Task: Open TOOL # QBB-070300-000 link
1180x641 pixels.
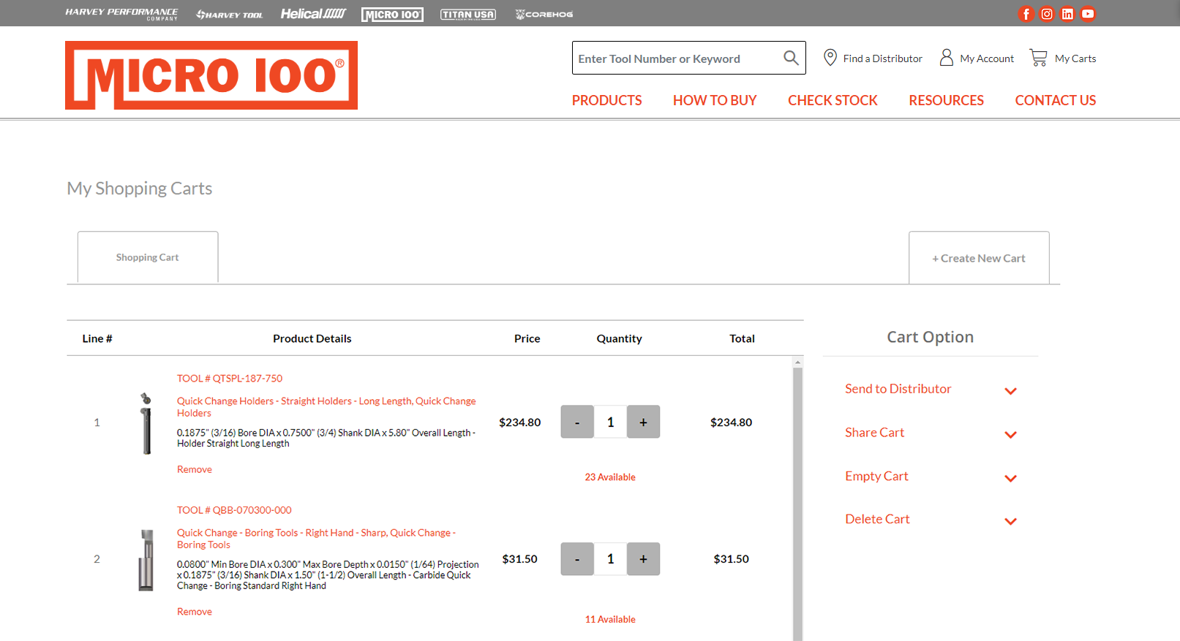Action: click(x=234, y=510)
